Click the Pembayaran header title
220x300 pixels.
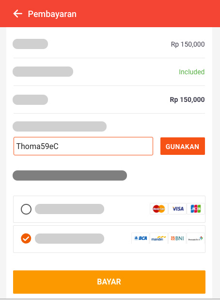click(52, 14)
